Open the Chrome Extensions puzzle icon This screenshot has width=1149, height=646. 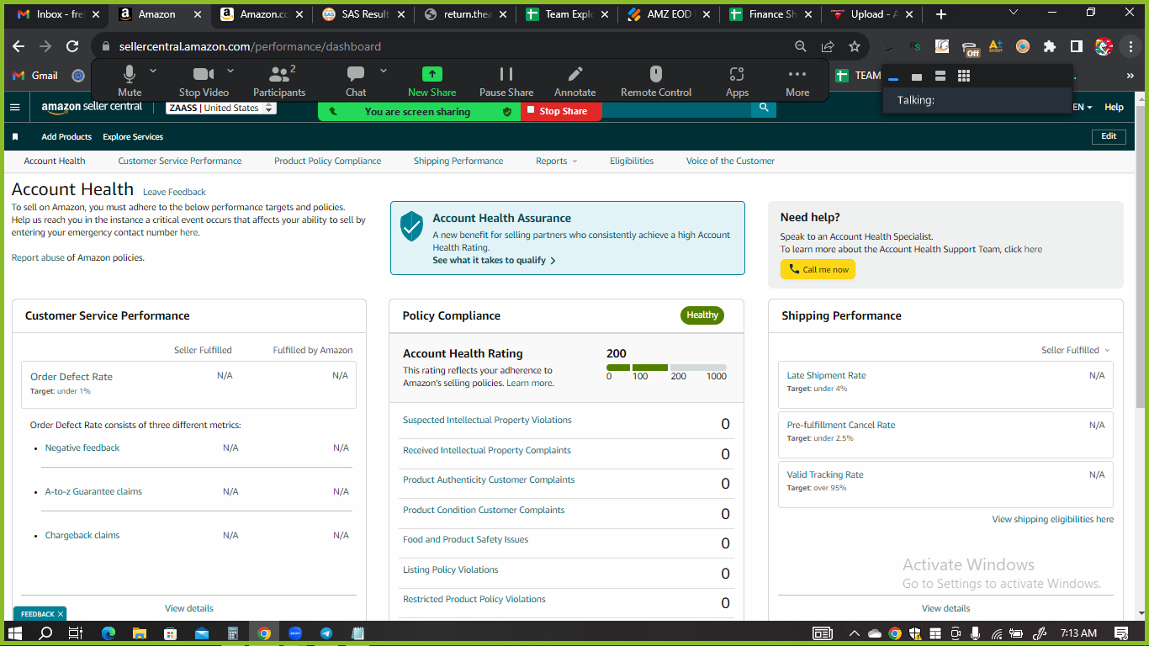[x=1050, y=46]
